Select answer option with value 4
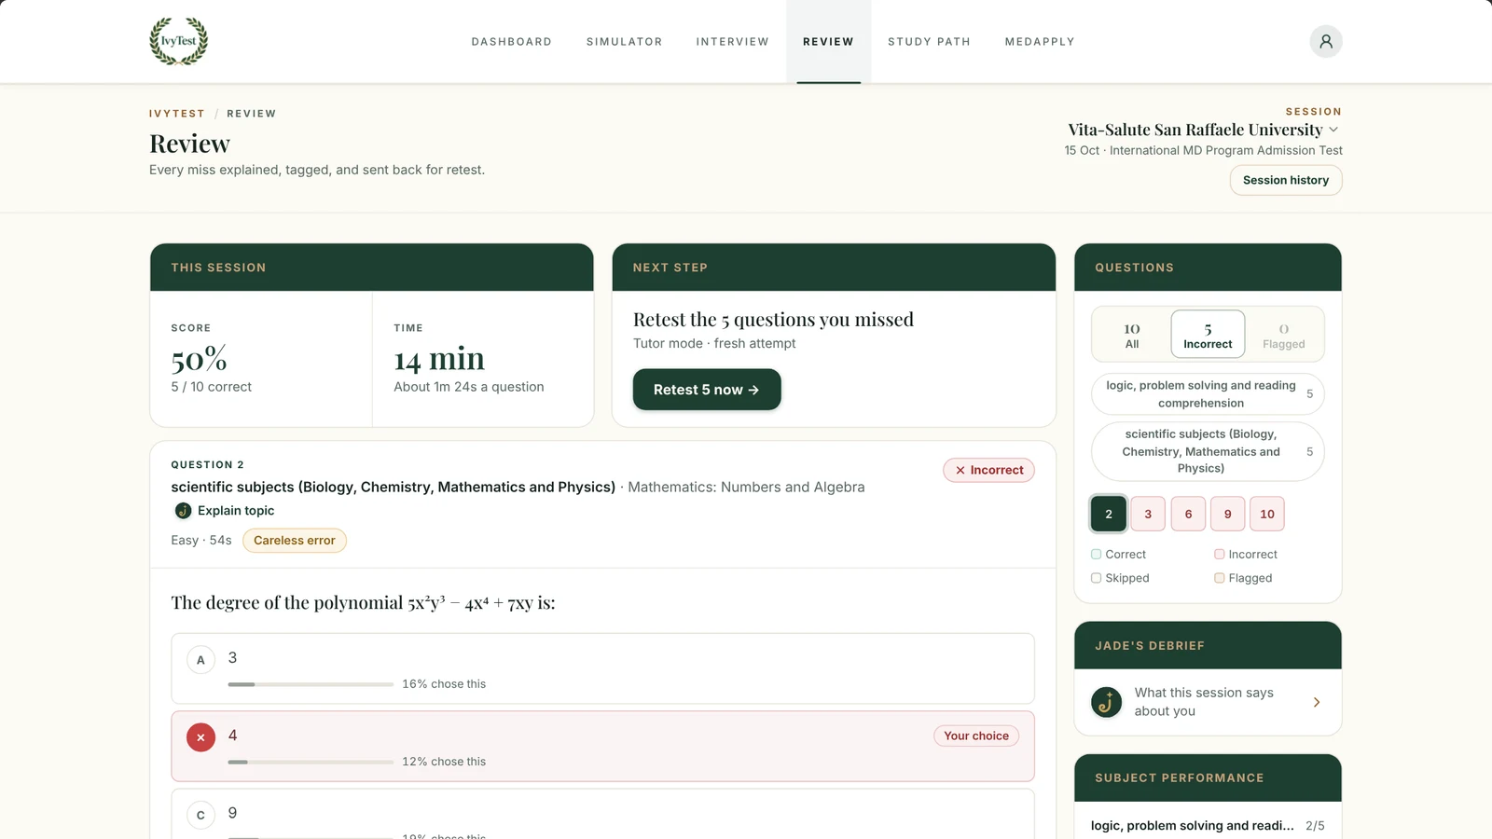Screen dimensions: 1492x839 click(602, 746)
